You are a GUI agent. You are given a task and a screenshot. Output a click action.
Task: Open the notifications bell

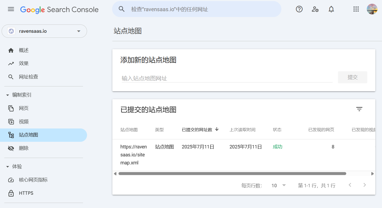(331, 9)
